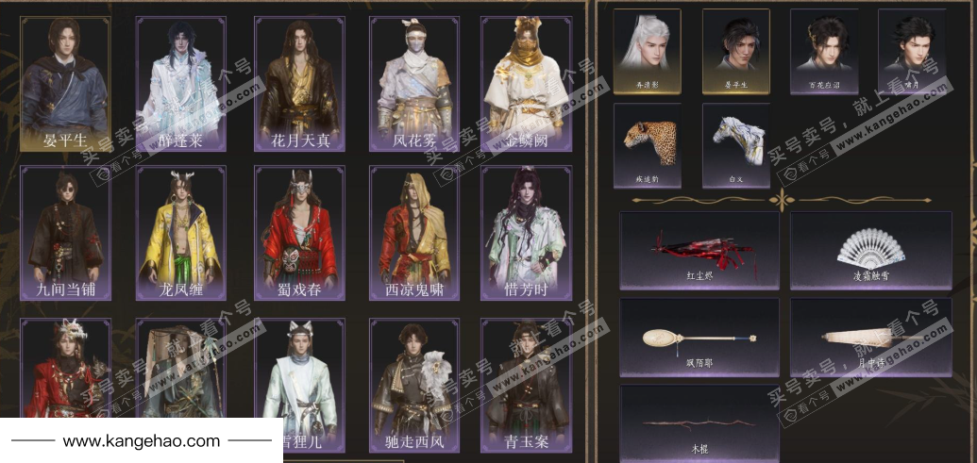Open the red 蜀戏春 costume card
Image resolution: width=977 pixels, height=463 pixels.
[x=299, y=233]
